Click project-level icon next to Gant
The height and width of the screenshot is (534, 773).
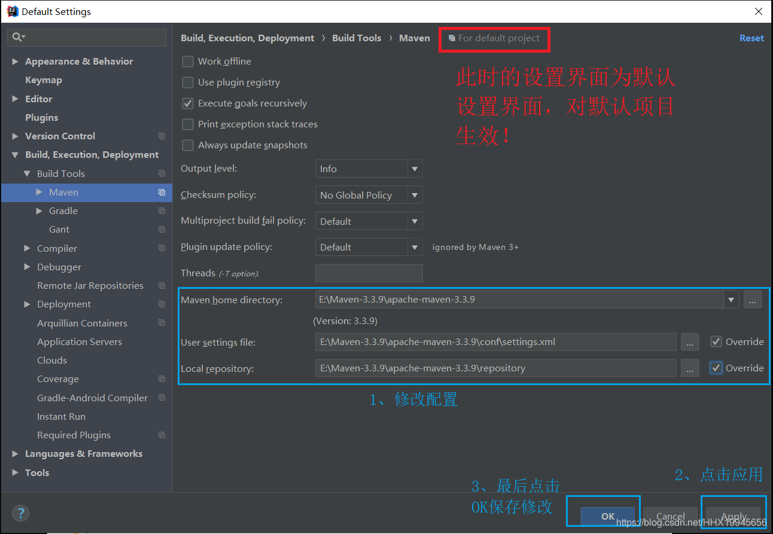(162, 230)
